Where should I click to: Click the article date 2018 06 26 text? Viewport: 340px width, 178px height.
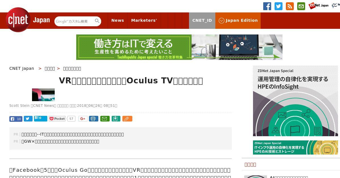97,106
